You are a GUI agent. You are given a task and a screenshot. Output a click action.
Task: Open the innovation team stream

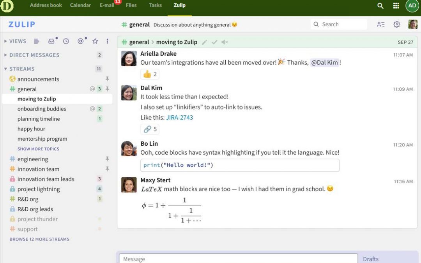coord(38,169)
